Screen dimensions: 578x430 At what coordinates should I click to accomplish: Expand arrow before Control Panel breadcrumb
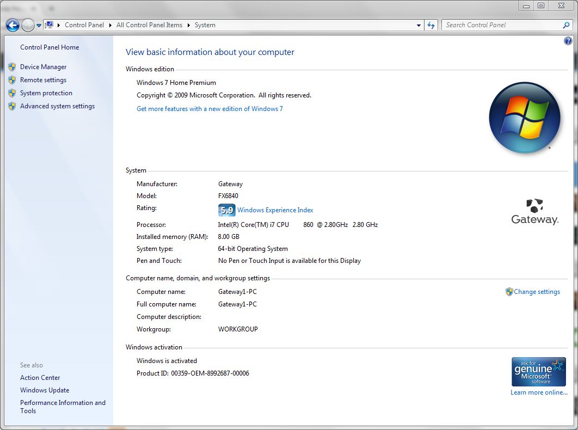[59, 25]
